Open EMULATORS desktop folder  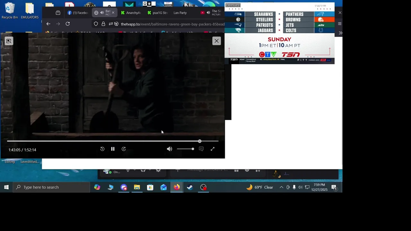pos(30,11)
